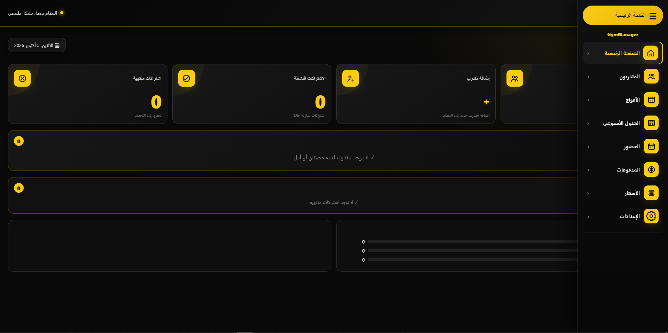This screenshot has width=668, height=333.
Task: Click the تحتاج إلى التجديد subtitle
Action: (x=148, y=116)
